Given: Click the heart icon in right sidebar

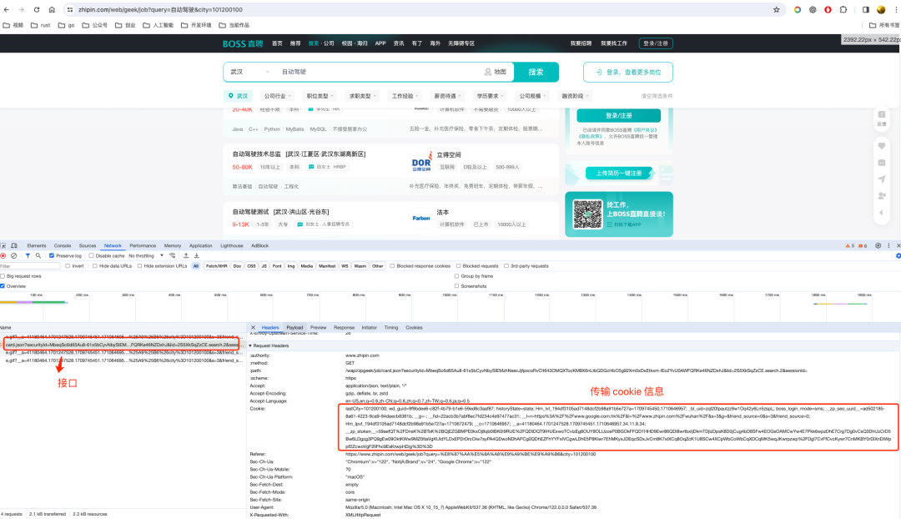Looking at the screenshot, I should 882,146.
